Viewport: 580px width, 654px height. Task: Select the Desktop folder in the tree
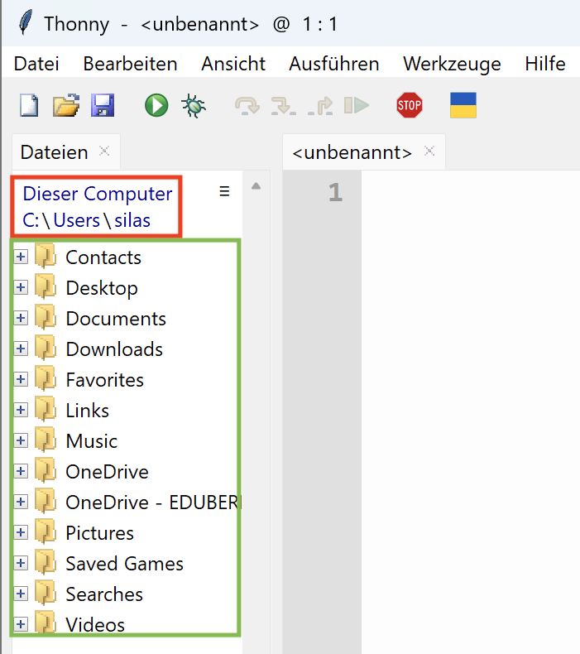(x=101, y=288)
